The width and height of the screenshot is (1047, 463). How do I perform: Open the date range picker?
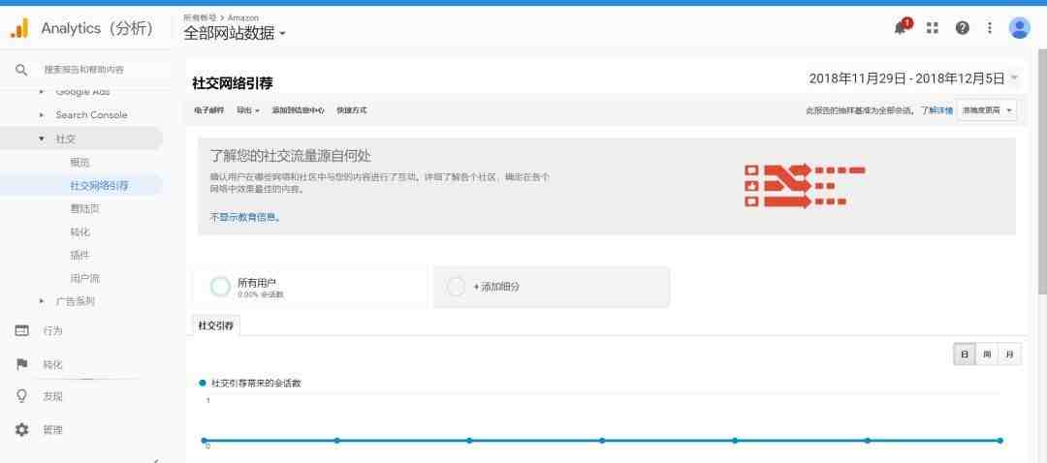[913, 78]
